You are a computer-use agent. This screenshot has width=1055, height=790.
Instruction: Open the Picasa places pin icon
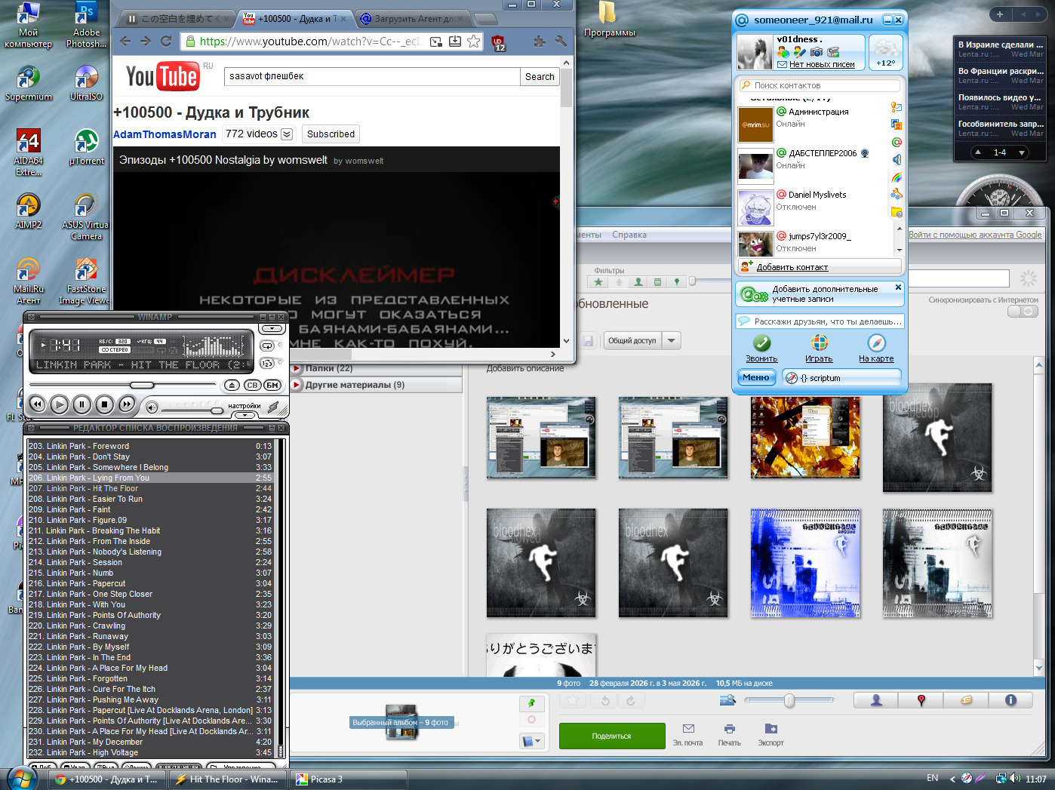coord(921,701)
